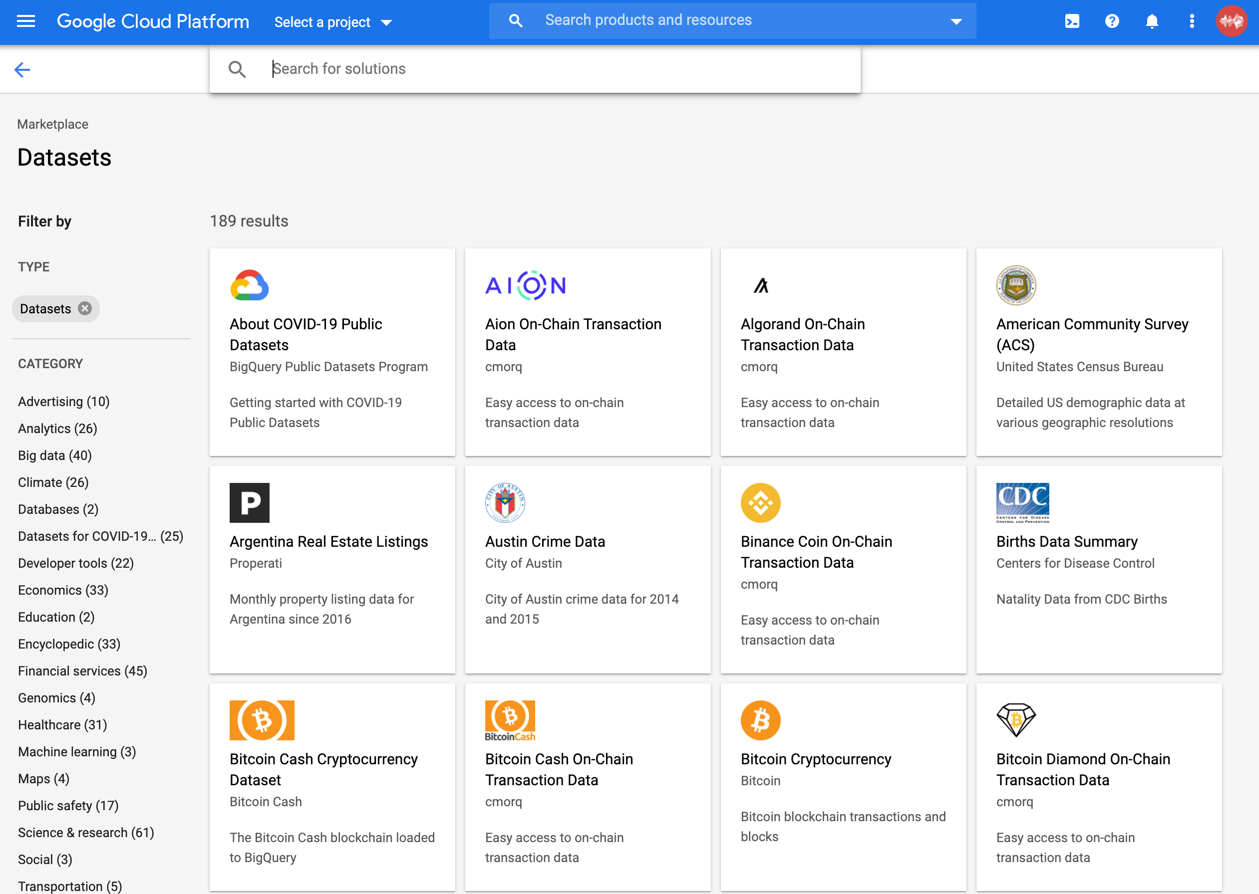
Task: Open the Help menu icon
Action: [1111, 21]
